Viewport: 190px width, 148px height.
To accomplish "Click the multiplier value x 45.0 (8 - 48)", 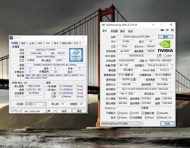I will 34,90.
